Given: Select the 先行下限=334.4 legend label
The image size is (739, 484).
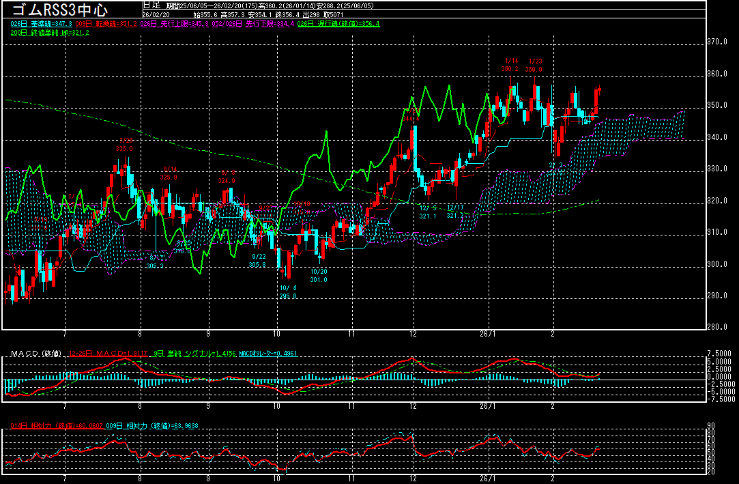Looking at the screenshot, I should (258, 24).
